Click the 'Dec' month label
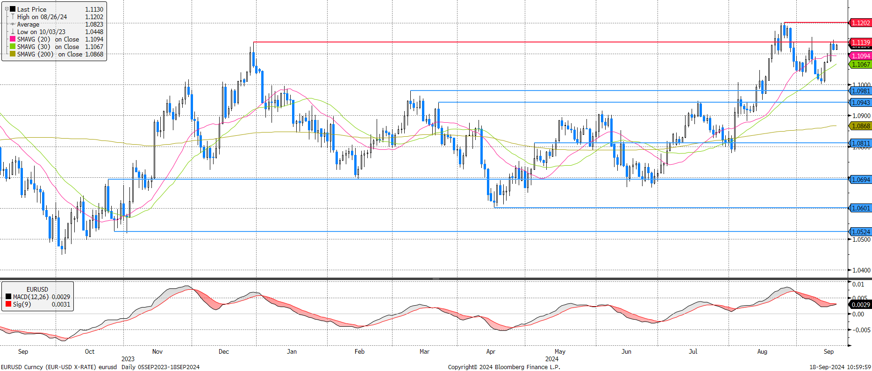The width and height of the screenshot is (872, 371). [224, 351]
